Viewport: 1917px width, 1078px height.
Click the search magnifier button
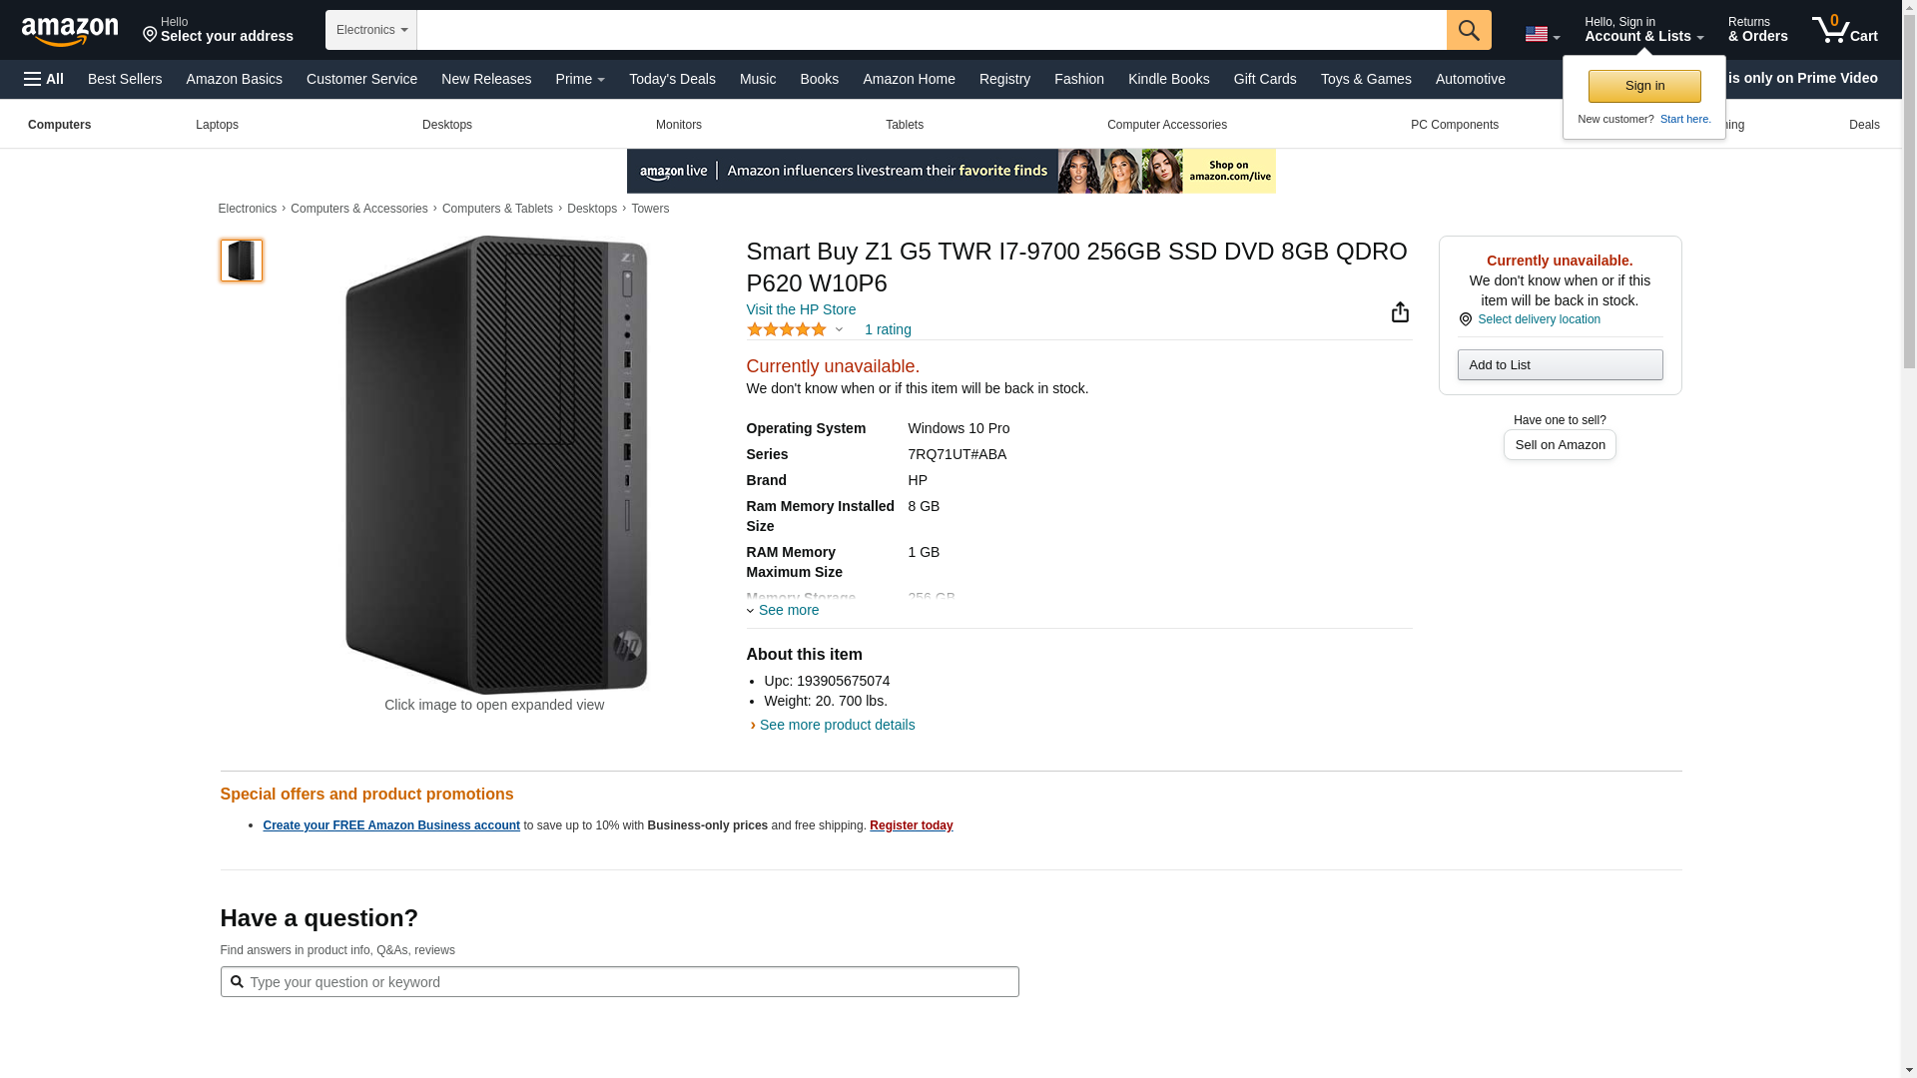point(1468,30)
